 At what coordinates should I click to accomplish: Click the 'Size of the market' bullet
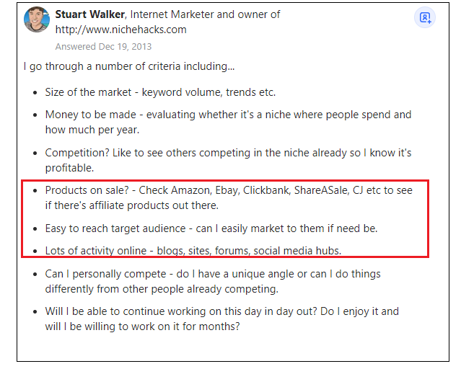[x=160, y=92]
